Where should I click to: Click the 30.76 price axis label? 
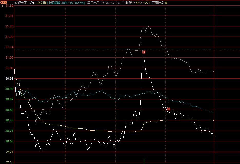9,120
